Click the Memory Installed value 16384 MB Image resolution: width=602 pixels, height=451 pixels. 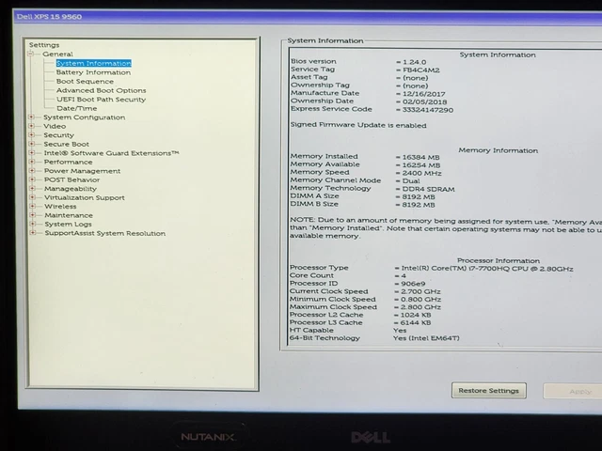click(x=420, y=157)
